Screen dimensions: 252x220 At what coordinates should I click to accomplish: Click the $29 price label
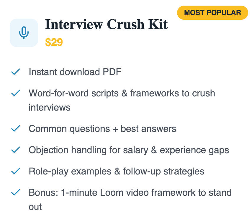coord(54,42)
